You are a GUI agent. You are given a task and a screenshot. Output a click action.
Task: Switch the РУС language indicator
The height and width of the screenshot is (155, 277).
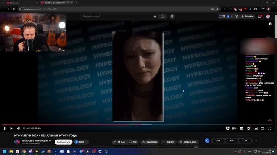(250, 152)
